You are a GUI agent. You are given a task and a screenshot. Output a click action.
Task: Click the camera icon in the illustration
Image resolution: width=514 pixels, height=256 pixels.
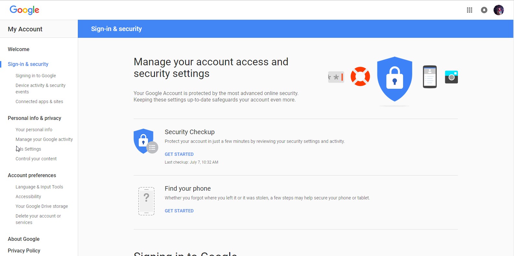click(451, 77)
